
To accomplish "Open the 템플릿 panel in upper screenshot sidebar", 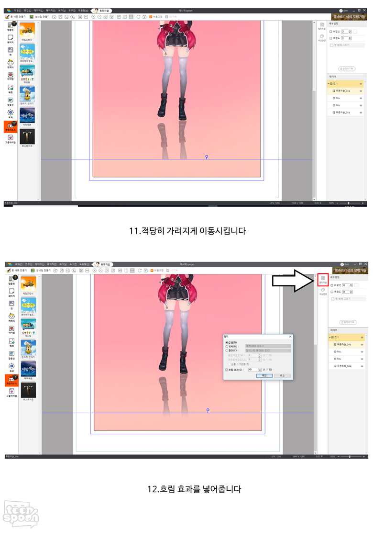I will pyautogui.click(x=11, y=26).
